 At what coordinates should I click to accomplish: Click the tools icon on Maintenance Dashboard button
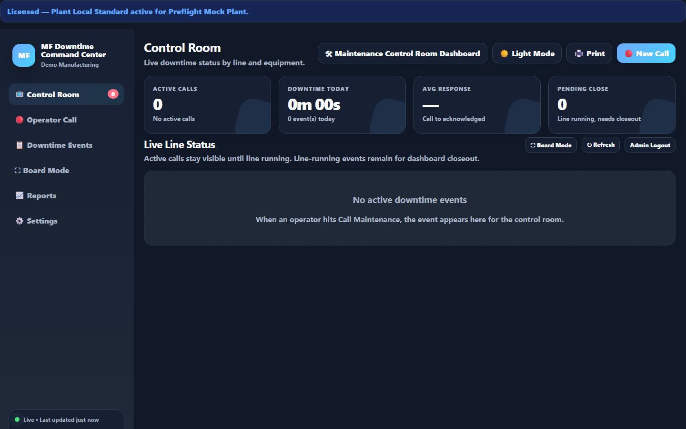pos(329,54)
